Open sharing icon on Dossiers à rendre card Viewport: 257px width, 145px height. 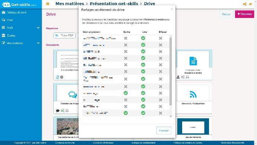pyautogui.click(x=183, y=77)
